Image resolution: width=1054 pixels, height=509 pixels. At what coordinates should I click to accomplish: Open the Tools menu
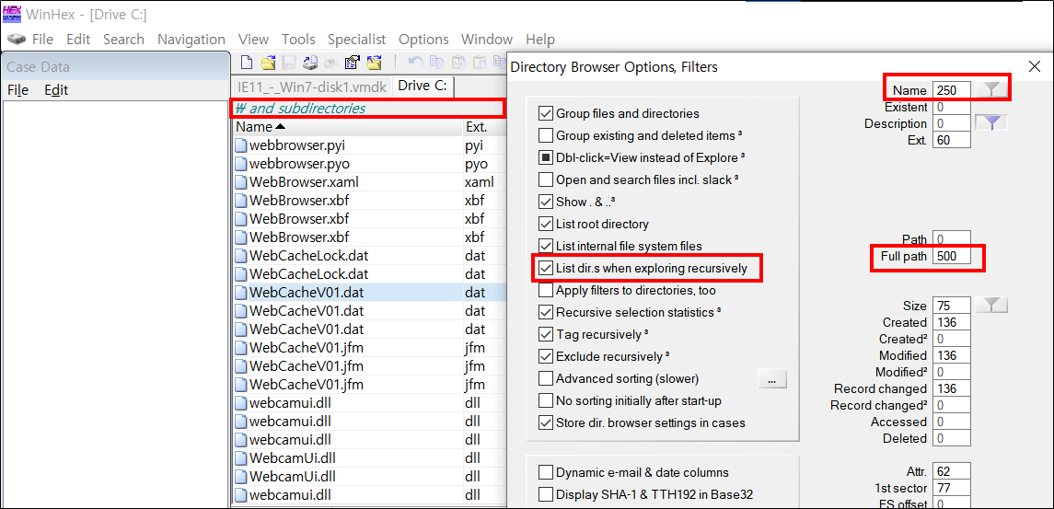point(298,40)
